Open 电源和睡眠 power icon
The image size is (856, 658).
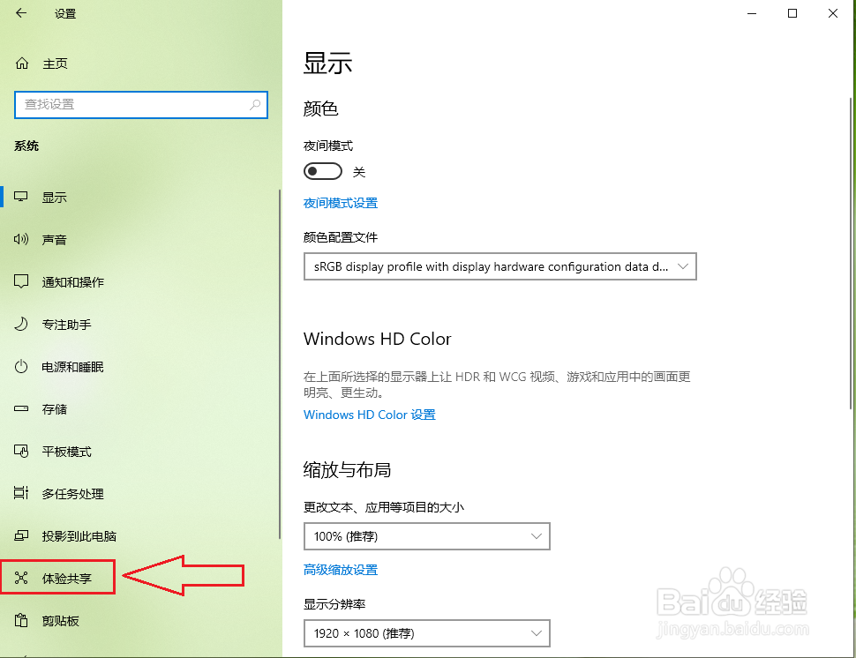21,366
